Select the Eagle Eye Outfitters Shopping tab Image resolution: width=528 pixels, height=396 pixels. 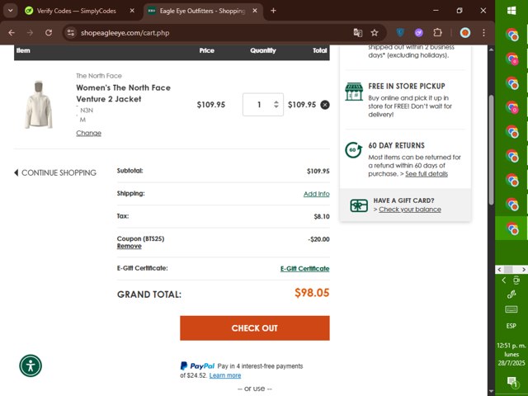click(202, 11)
